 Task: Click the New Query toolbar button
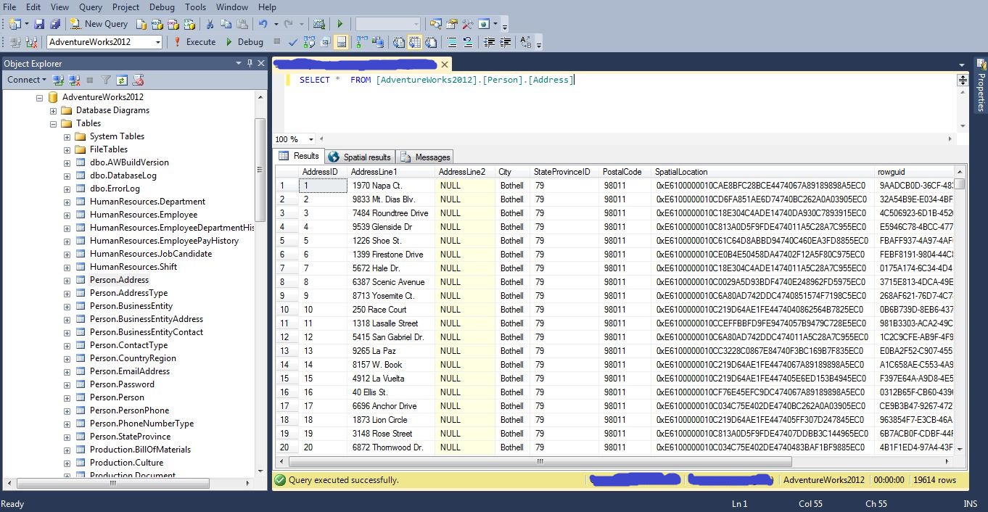coord(99,24)
